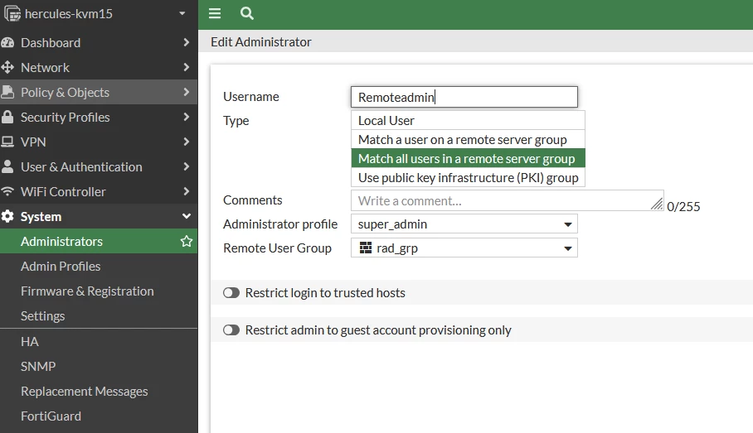Open the hercules-kvm15 host dropdown arrow
Image resolution: width=753 pixels, height=433 pixels.
click(x=182, y=14)
